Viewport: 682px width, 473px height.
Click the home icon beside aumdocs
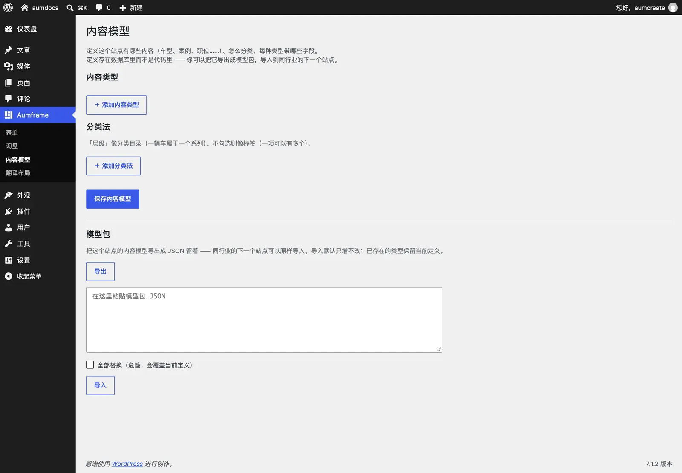coord(25,8)
